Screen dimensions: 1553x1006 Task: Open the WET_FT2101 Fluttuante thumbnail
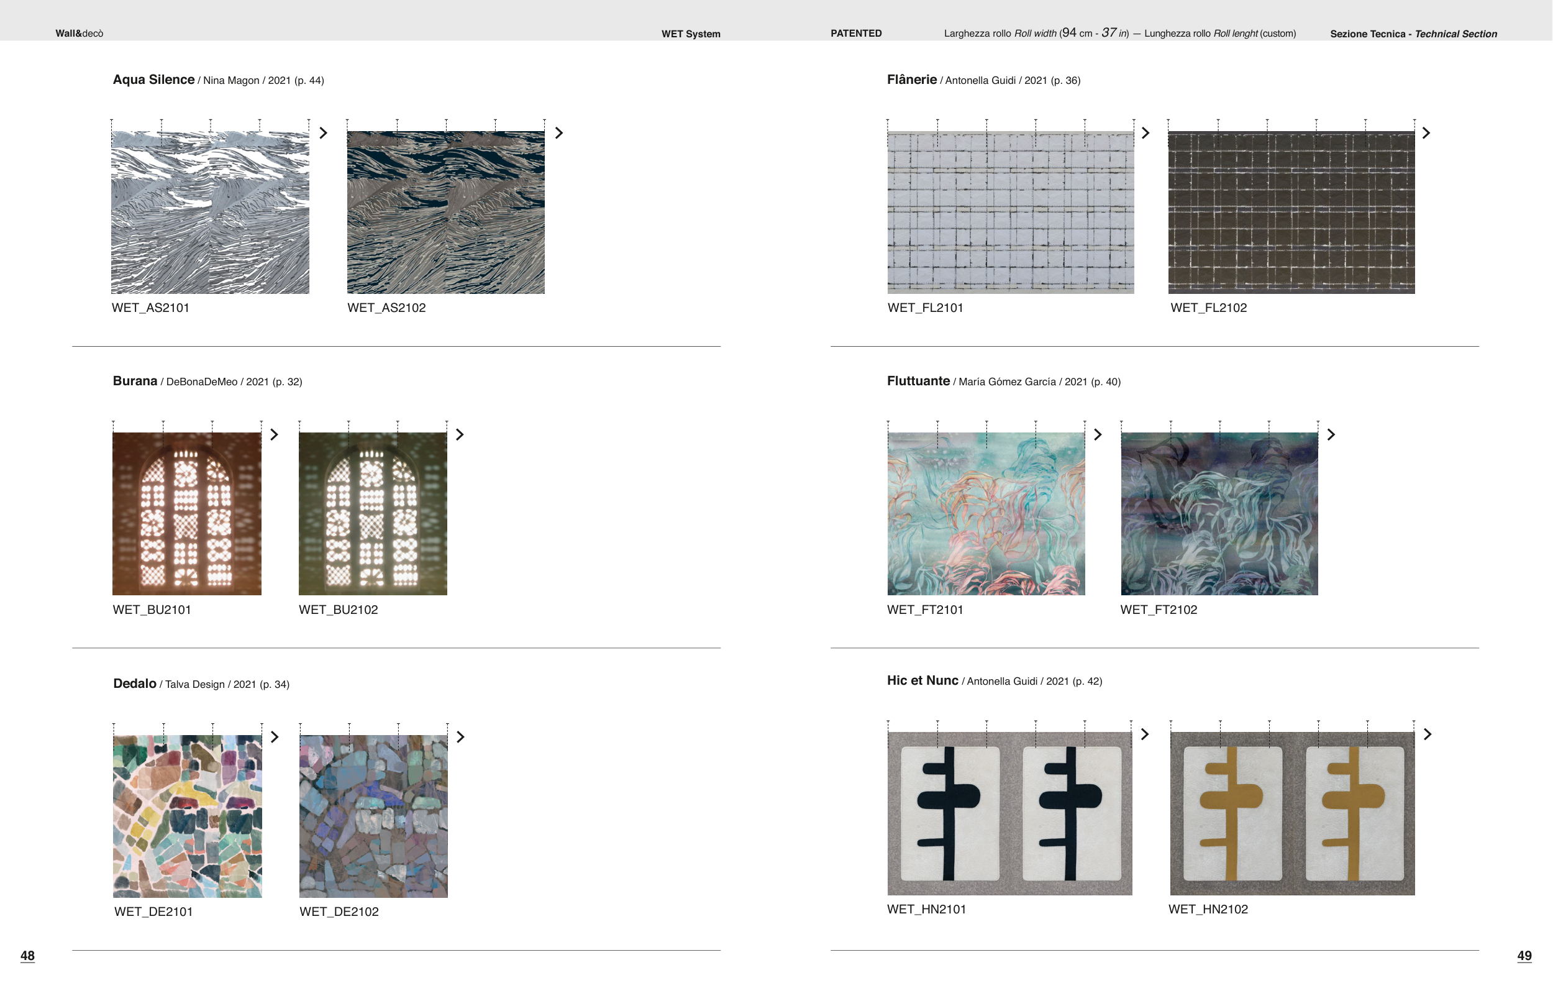(x=985, y=513)
